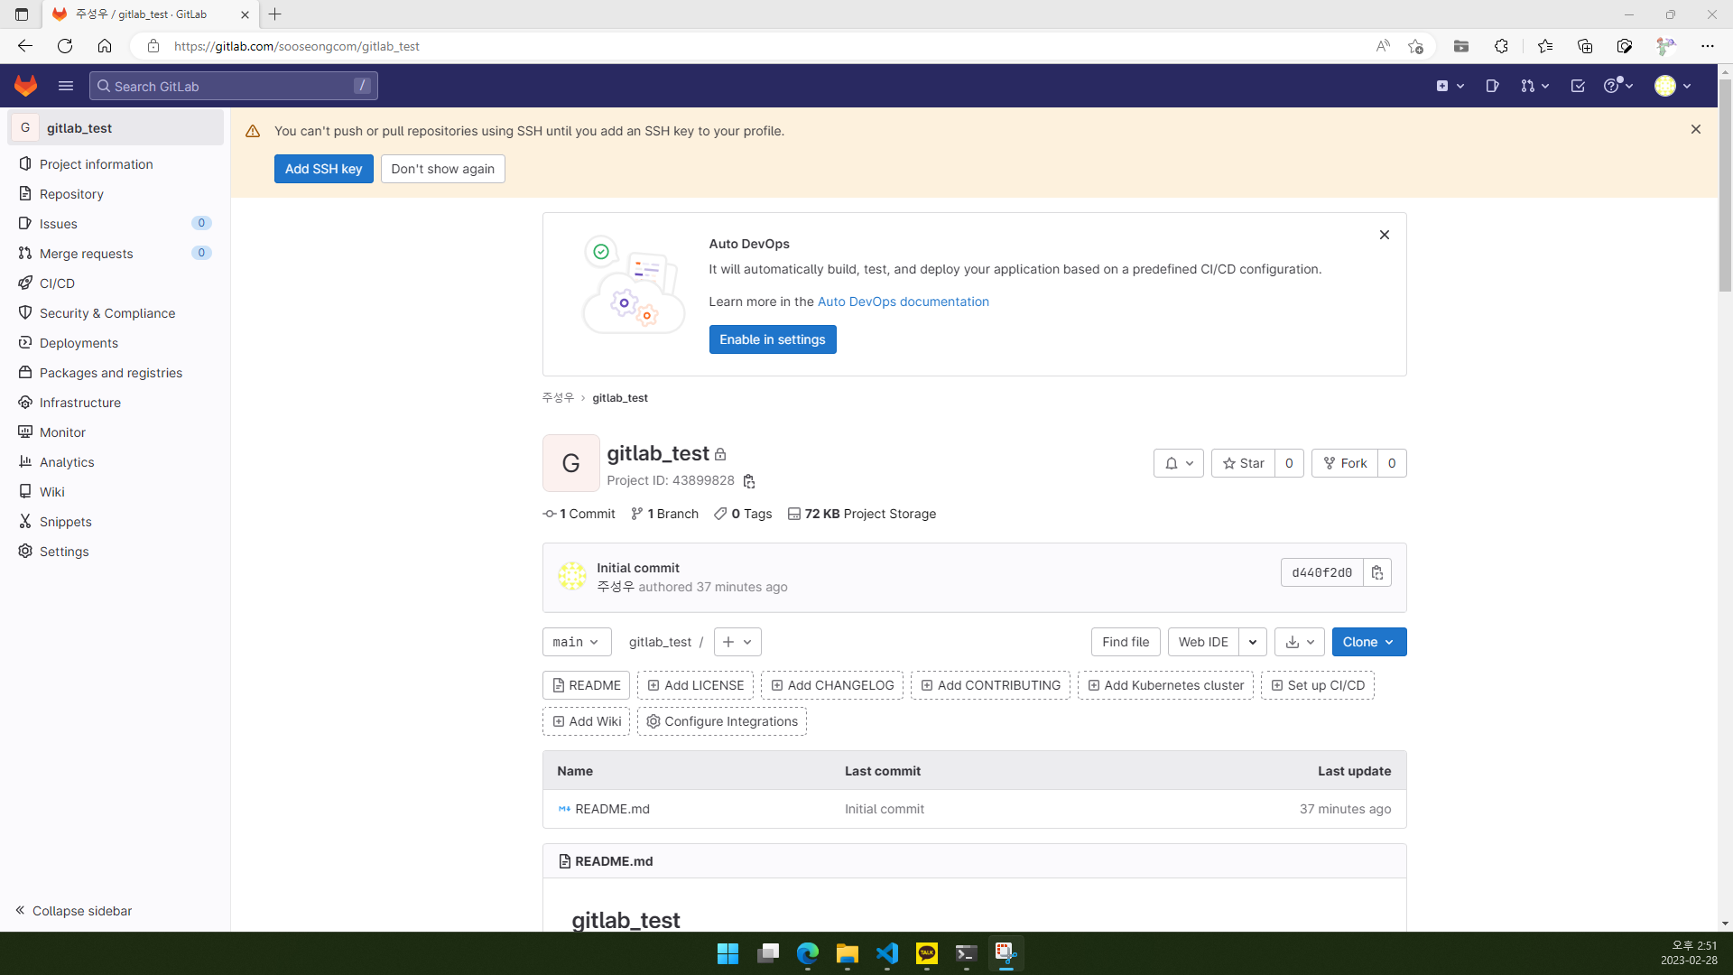
Task: Expand the main branch dropdown
Action: pyautogui.click(x=576, y=642)
